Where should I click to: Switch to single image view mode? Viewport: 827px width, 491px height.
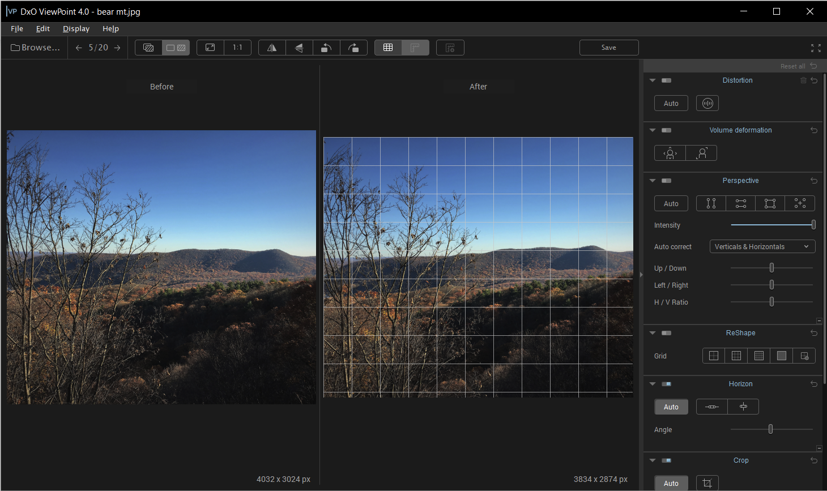(x=148, y=48)
